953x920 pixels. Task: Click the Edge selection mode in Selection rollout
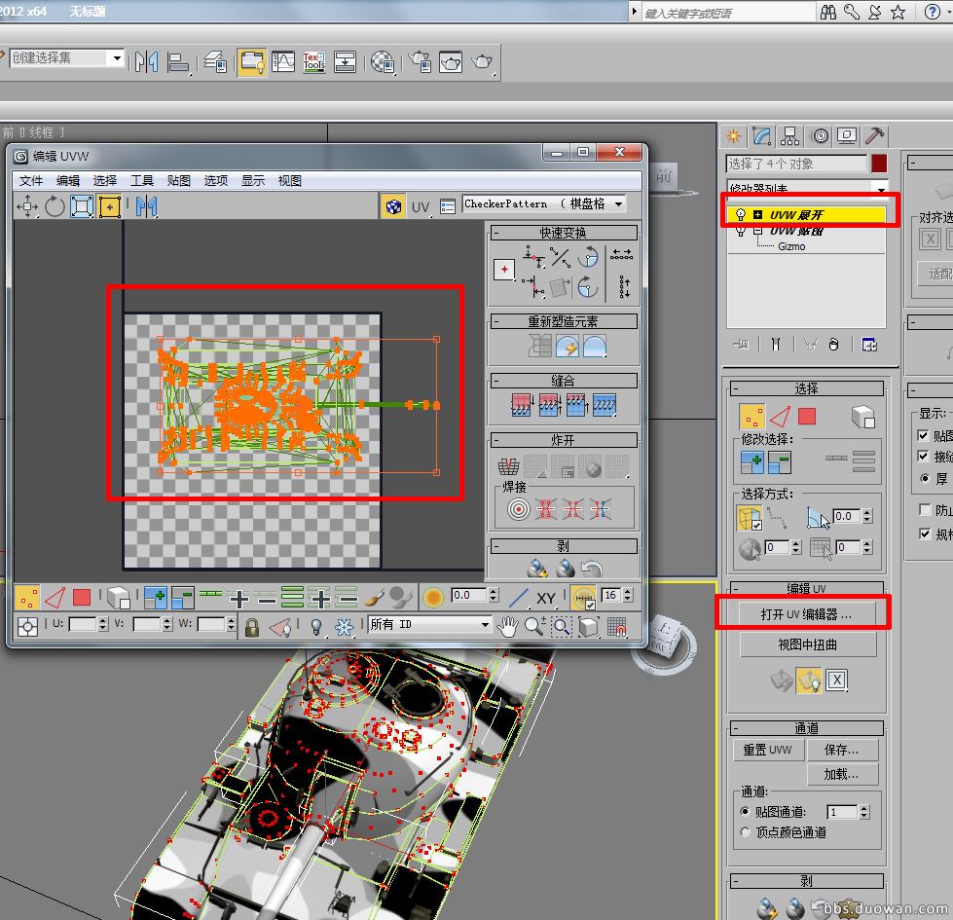779,417
